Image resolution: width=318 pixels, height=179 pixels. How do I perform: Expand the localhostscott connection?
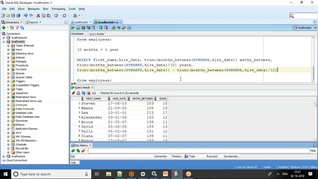coord(3,38)
